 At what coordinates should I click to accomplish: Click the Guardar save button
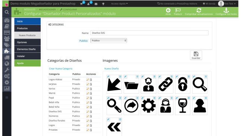[196, 55]
